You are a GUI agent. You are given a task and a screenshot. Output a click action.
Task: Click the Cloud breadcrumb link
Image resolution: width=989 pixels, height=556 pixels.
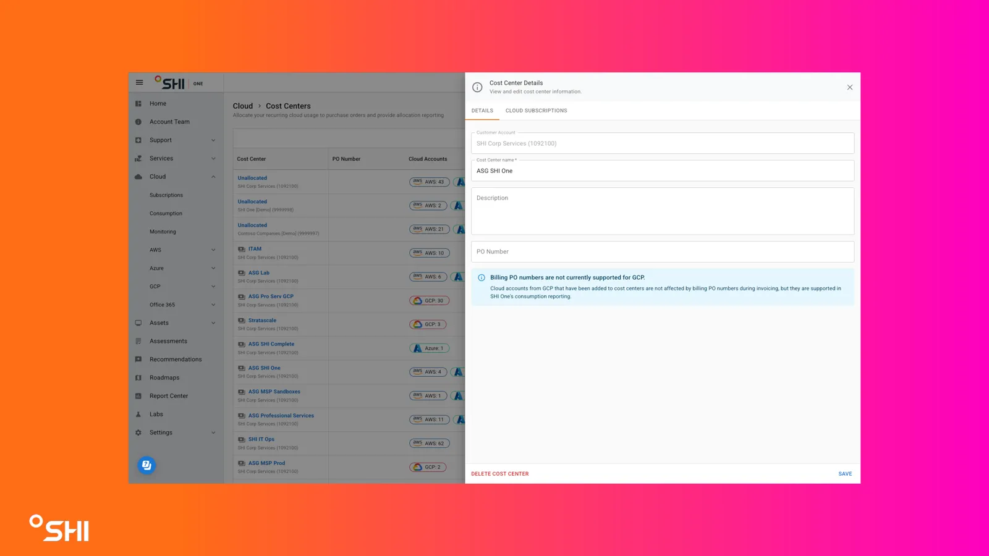coord(243,106)
